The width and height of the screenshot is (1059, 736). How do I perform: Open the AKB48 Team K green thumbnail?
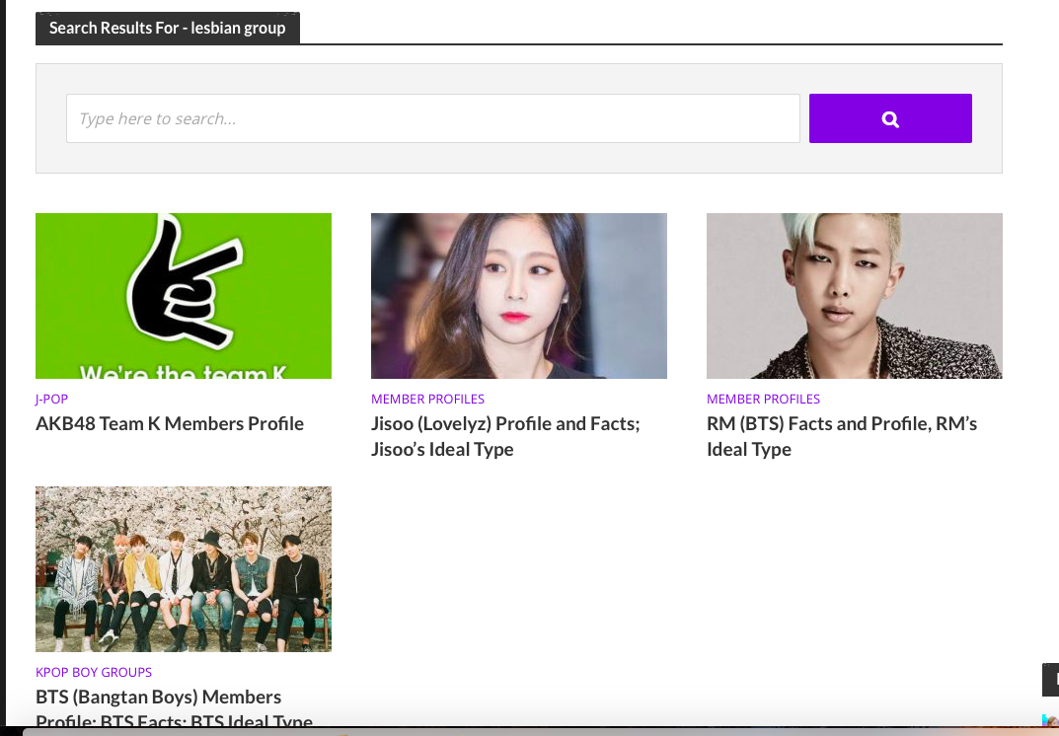click(183, 296)
